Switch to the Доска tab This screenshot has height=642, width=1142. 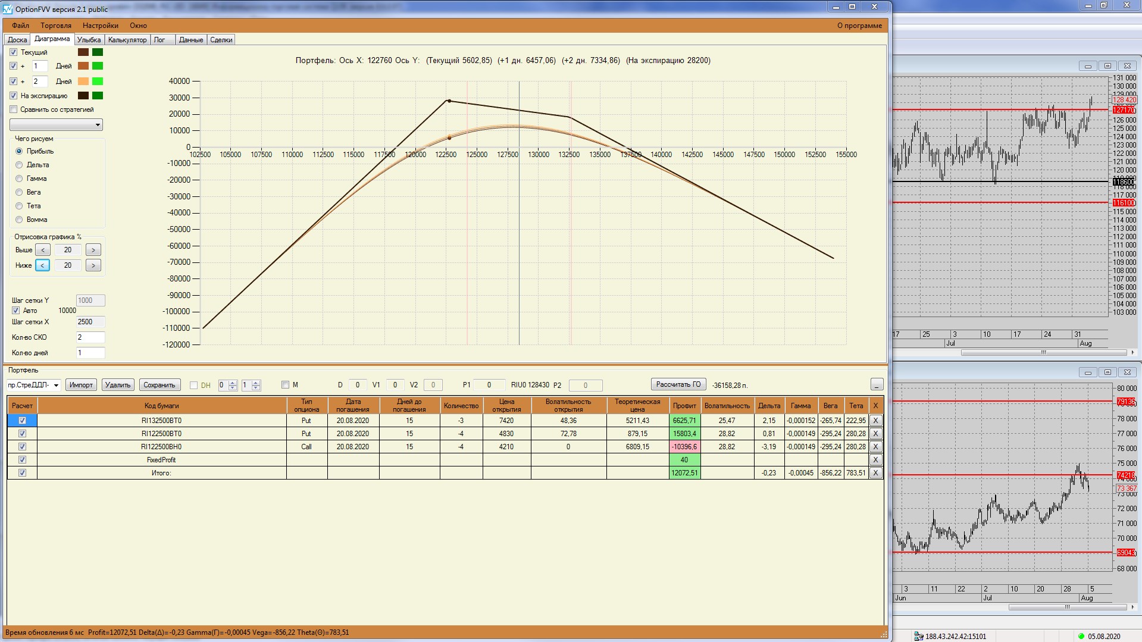point(17,40)
